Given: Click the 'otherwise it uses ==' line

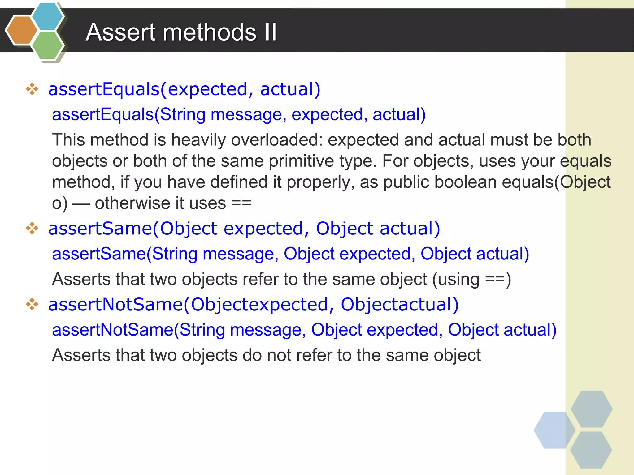Looking at the screenshot, I should pyautogui.click(x=151, y=203).
